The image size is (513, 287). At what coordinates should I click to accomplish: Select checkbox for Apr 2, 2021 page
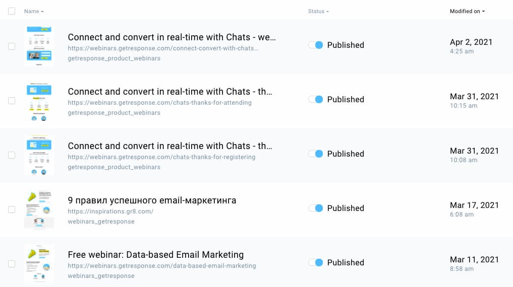coord(12,46)
